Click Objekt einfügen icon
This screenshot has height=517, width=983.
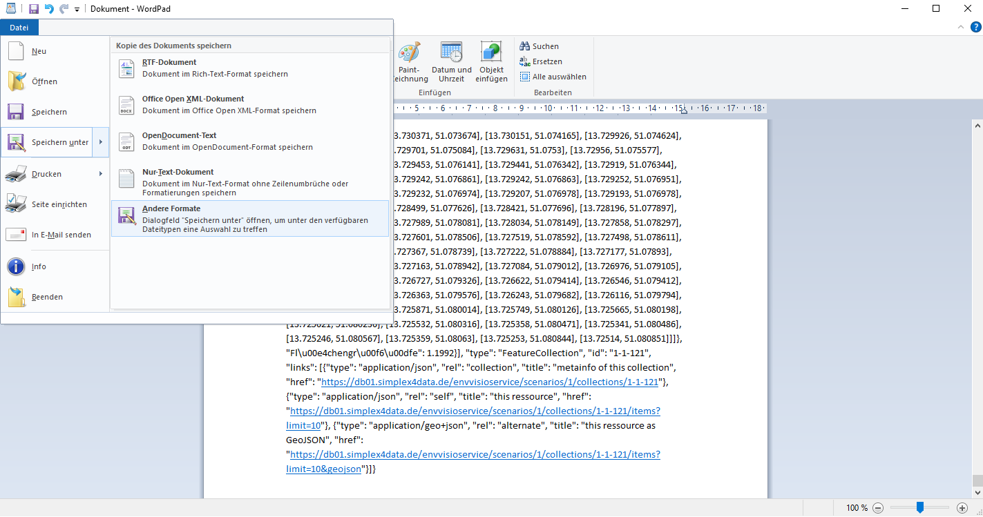click(491, 62)
